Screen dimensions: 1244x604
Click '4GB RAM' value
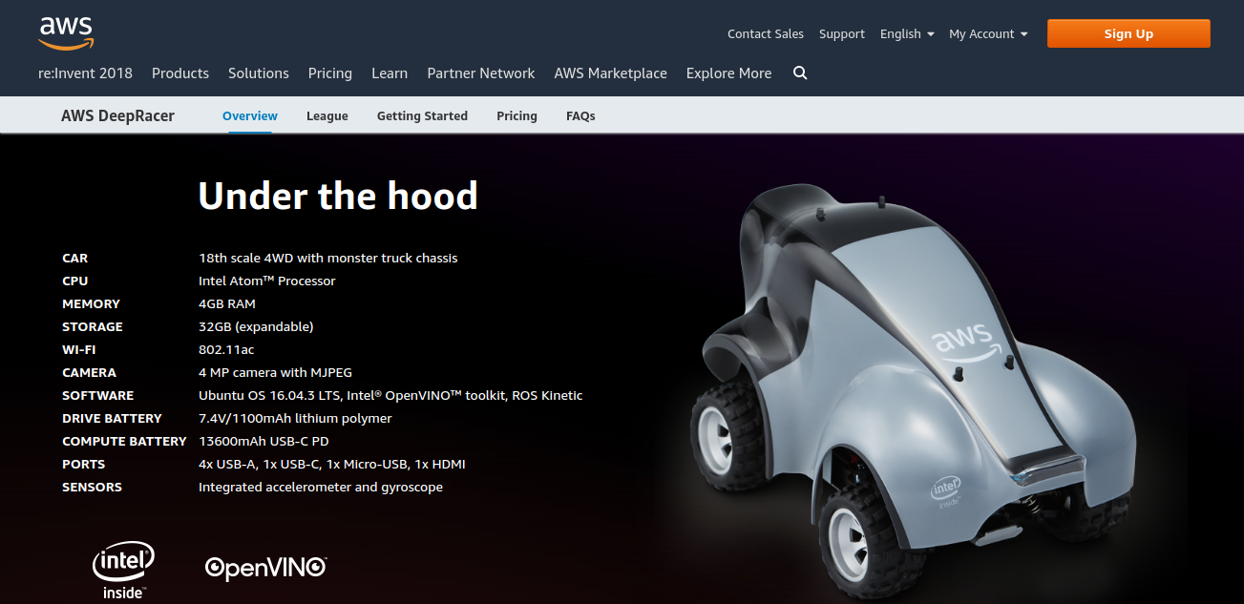[x=227, y=303]
